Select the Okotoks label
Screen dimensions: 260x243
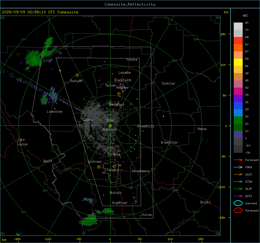point(116,193)
